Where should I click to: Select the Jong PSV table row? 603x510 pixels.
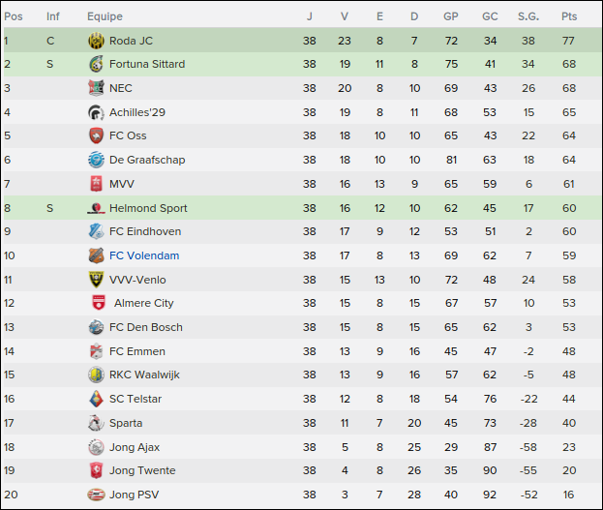pos(301,495)
